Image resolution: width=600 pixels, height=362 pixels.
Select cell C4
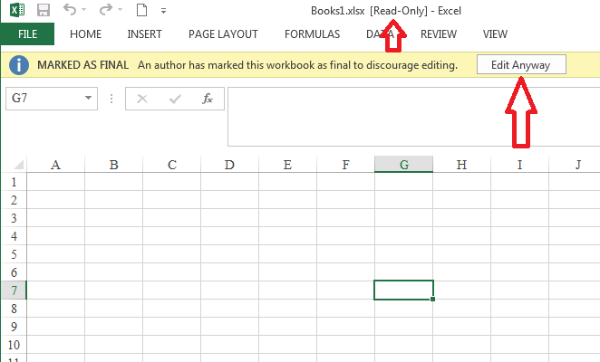click(x=172, y=236)
